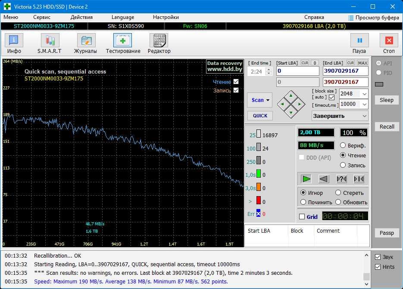The height and width of the screenshot is (289, 403).
Task: Set End LBA to MAX
Action: tap(362, 63)
